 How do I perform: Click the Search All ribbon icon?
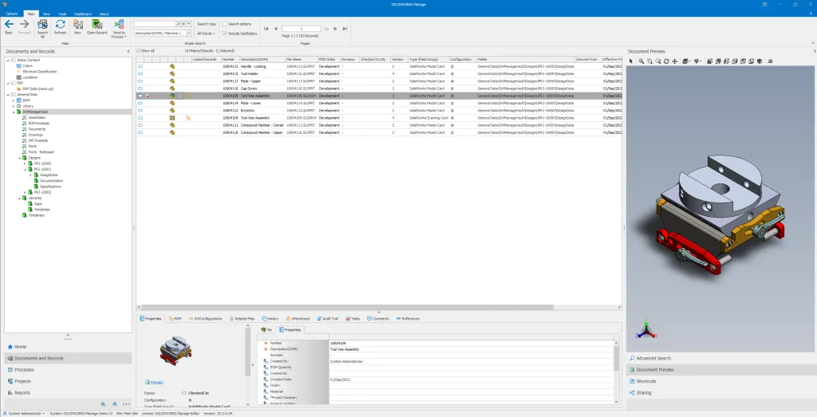42,25
